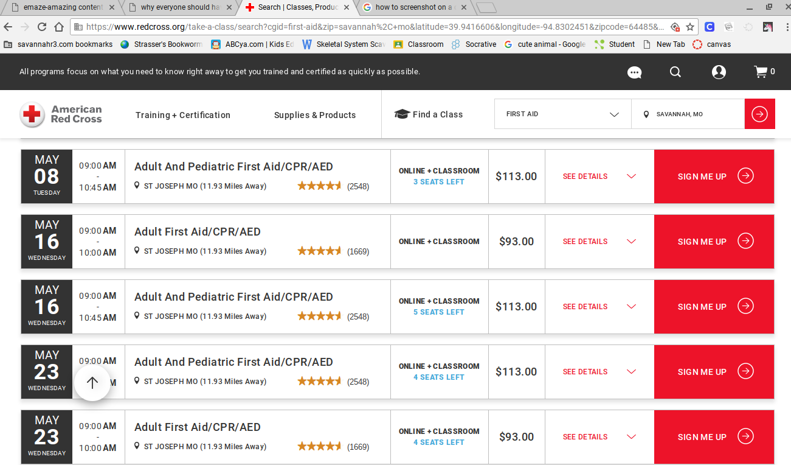Open the user account profile icon
The width and height of the screenshot is (791, 465).
tap(719, 72)
